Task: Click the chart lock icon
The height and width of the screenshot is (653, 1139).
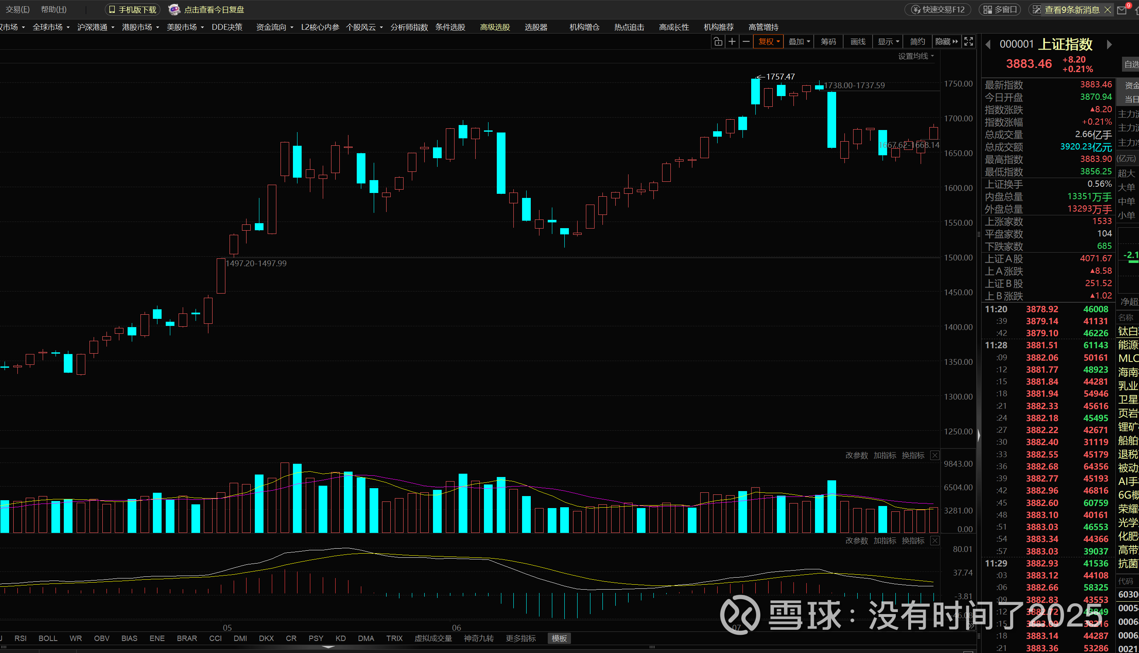Action: (x=718, y=42)
